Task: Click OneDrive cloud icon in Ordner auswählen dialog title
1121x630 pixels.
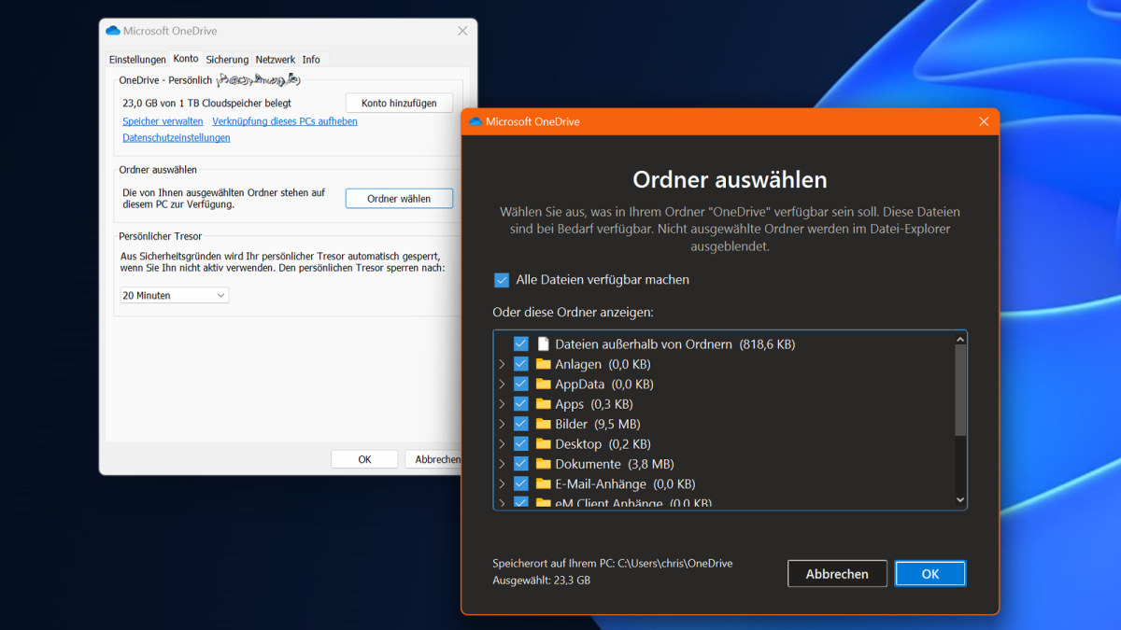Action: click(475, 121)
